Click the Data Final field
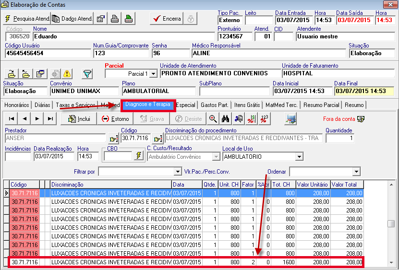Image resolution: width=399 pixels, height=270 pixels. coord(364,91)
